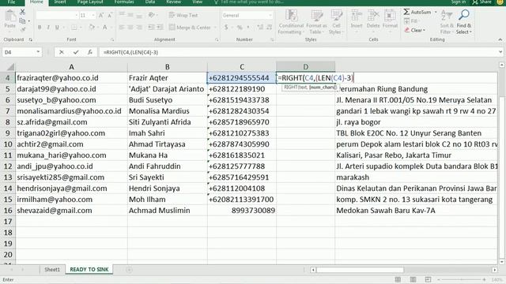Viewport: 506px width, 284px height.
Task: Open the File tab
Action: pos(11,2)
